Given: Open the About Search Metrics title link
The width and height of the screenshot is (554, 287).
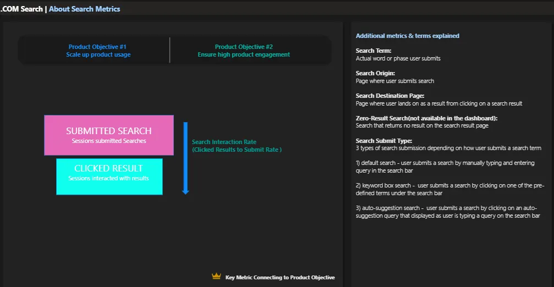Looking at the screenshot, I should point(84,9).
